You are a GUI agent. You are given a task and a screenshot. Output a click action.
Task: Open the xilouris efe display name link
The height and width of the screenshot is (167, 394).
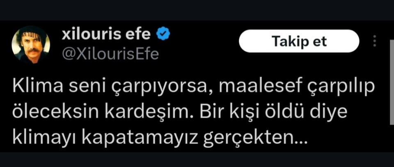(106, 34)
